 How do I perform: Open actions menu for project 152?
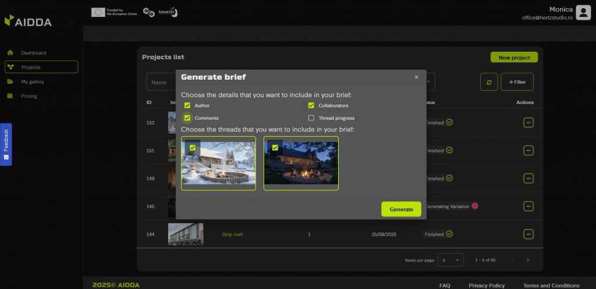pyautogui.click(x=528, y=123)
